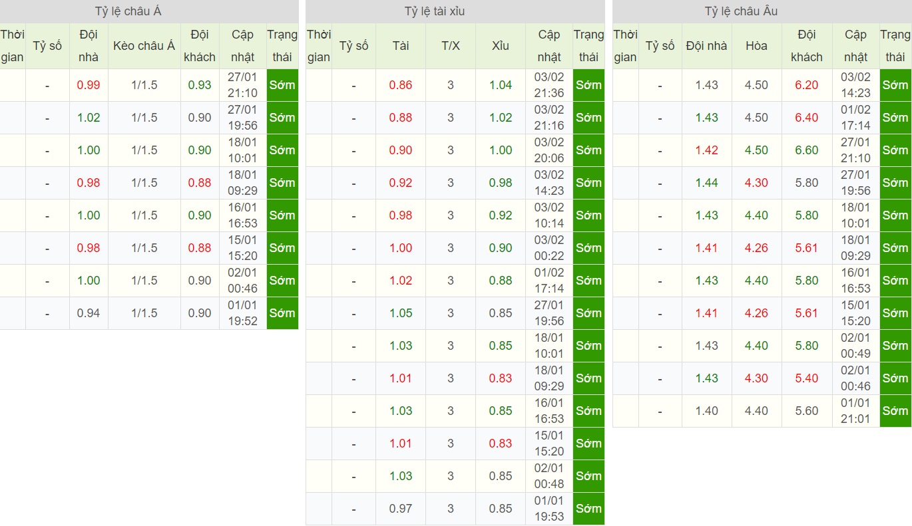This screenshot has width=912, height=526.
Task: Click 03/02 14:23 in the Tỷ lệ châu Âu table
Action: [856, 85]
